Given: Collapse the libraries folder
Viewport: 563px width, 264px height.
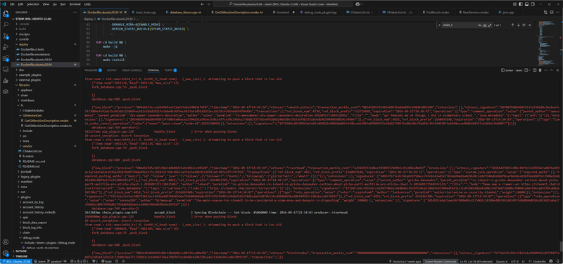Looking at the screenshot, I should 45,85.
